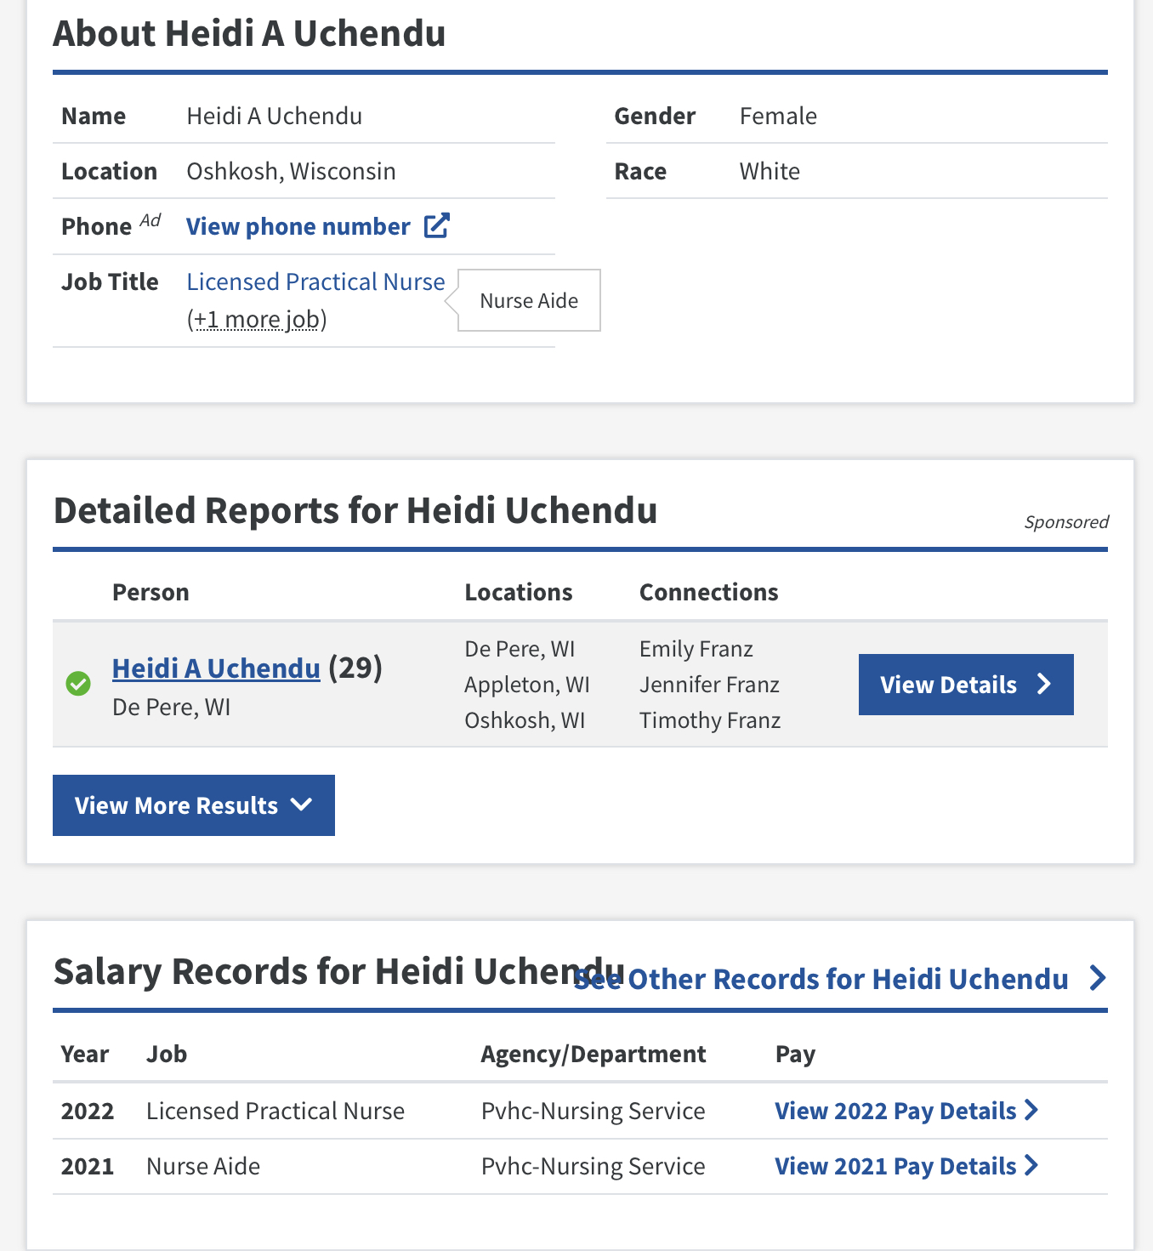Click the About Heidi A Uchendu heading
1153x1251 pixels.
tap(249, 33)
